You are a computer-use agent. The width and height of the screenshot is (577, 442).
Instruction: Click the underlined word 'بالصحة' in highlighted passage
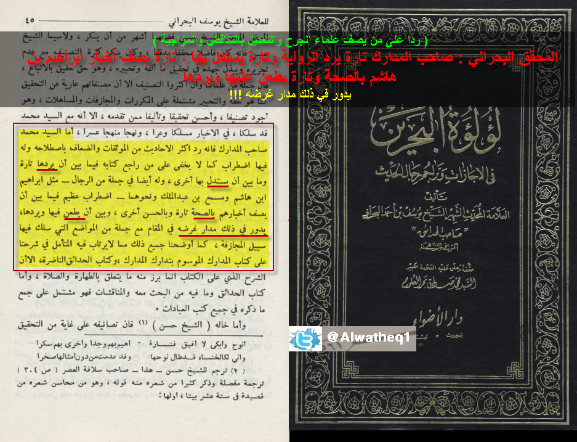[204, 213]
